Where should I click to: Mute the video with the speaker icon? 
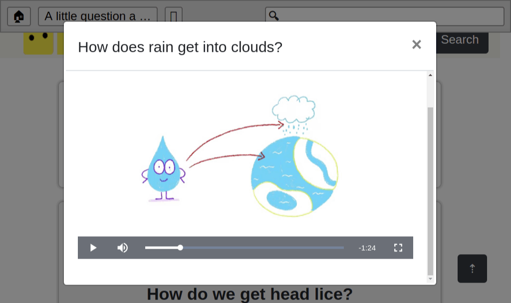122,248
